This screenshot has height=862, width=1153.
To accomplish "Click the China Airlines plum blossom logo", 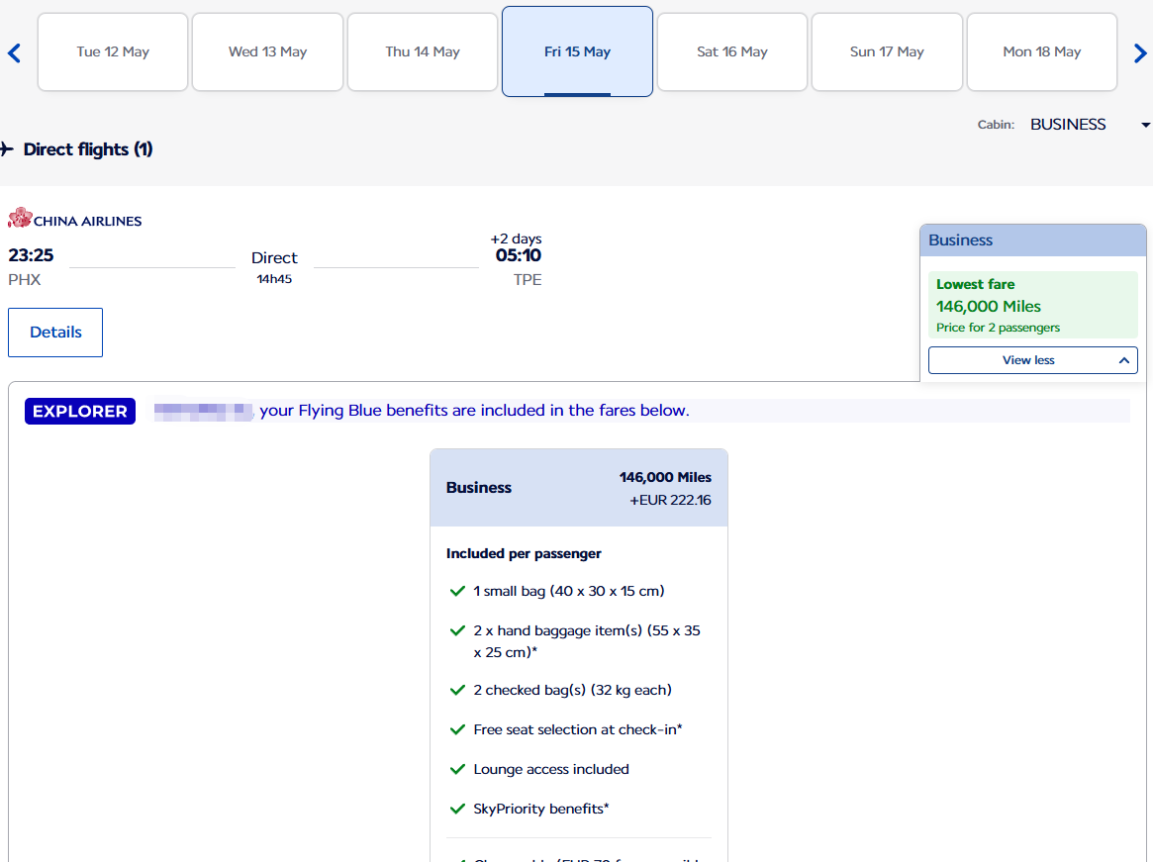I will click(20, 219).
